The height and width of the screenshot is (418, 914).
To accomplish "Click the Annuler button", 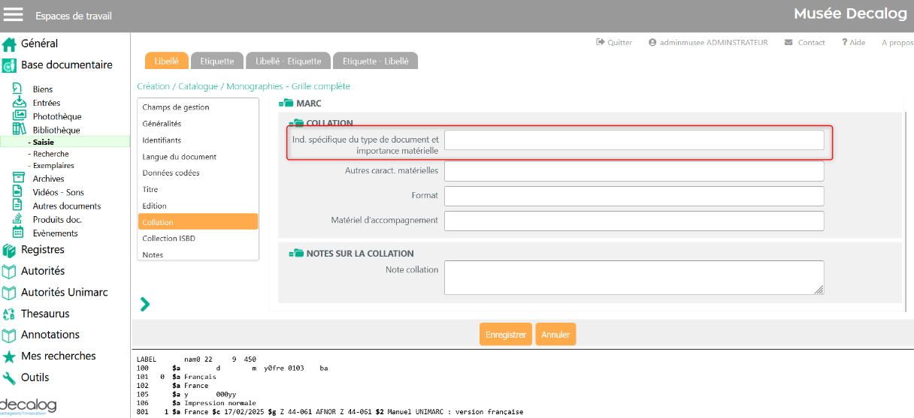I will (x=555, y=335).
